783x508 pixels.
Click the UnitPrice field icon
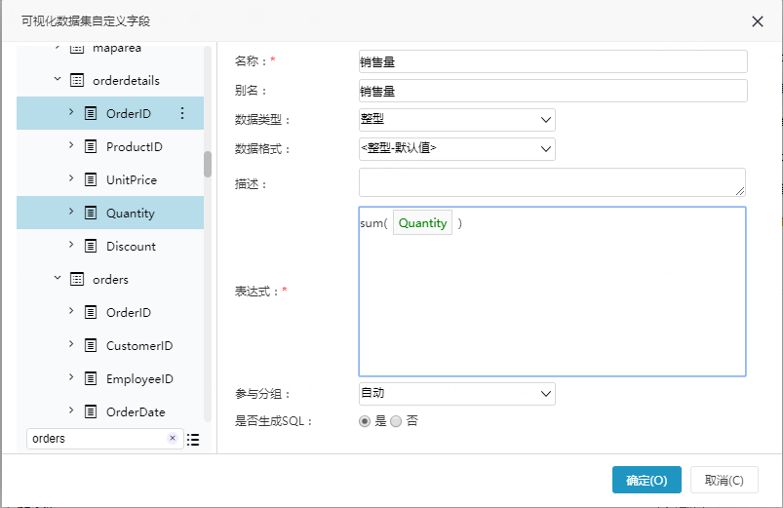pyautogui.click(x=91, y=179)
